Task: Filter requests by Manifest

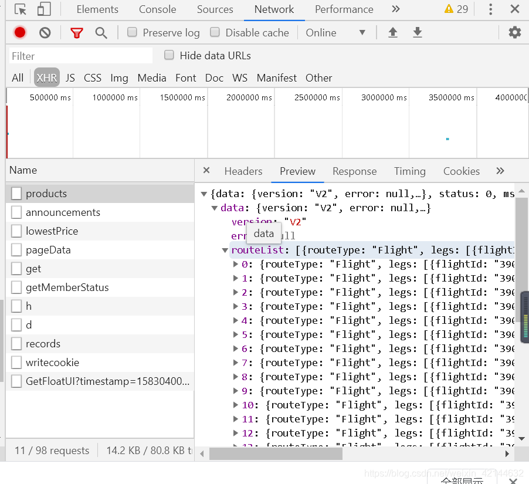Action: pyautogui.click(x=277, y=78)
